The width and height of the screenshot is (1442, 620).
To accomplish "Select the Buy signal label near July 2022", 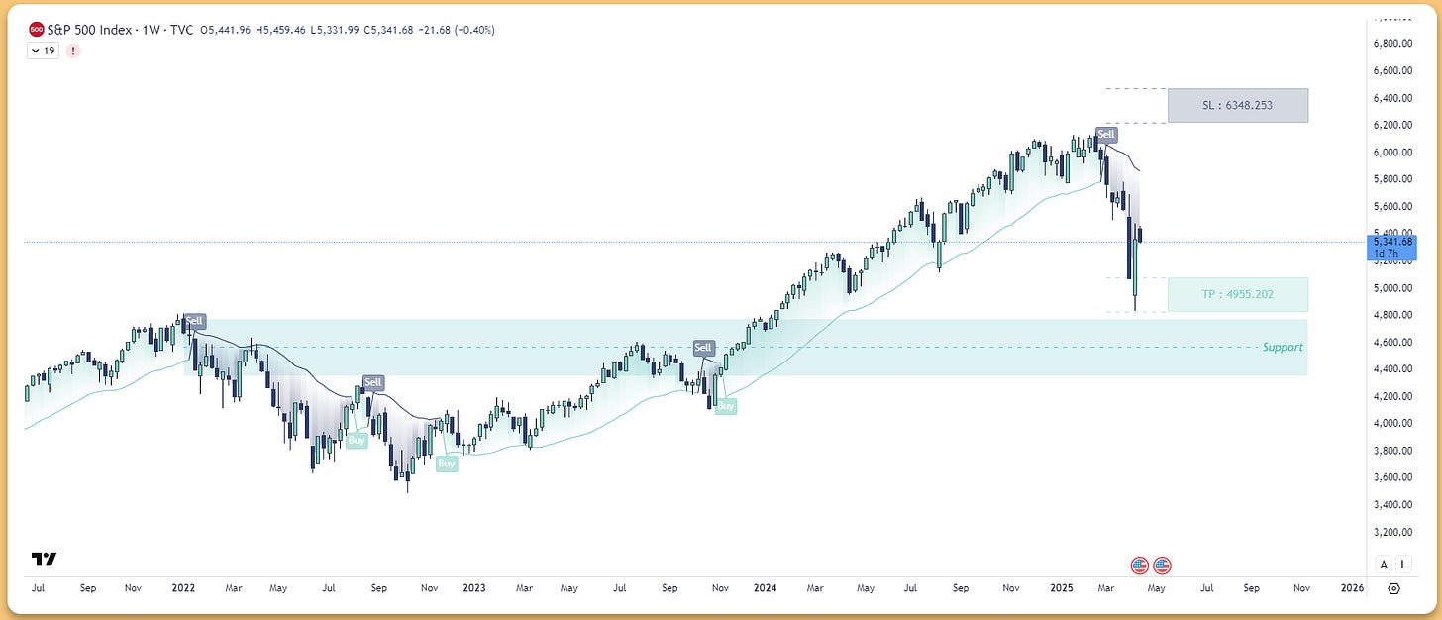I will 357,441.
